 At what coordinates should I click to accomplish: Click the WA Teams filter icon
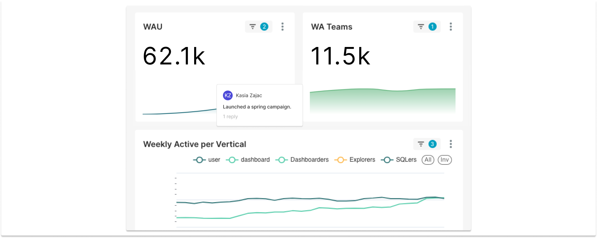tap(421, 27)
